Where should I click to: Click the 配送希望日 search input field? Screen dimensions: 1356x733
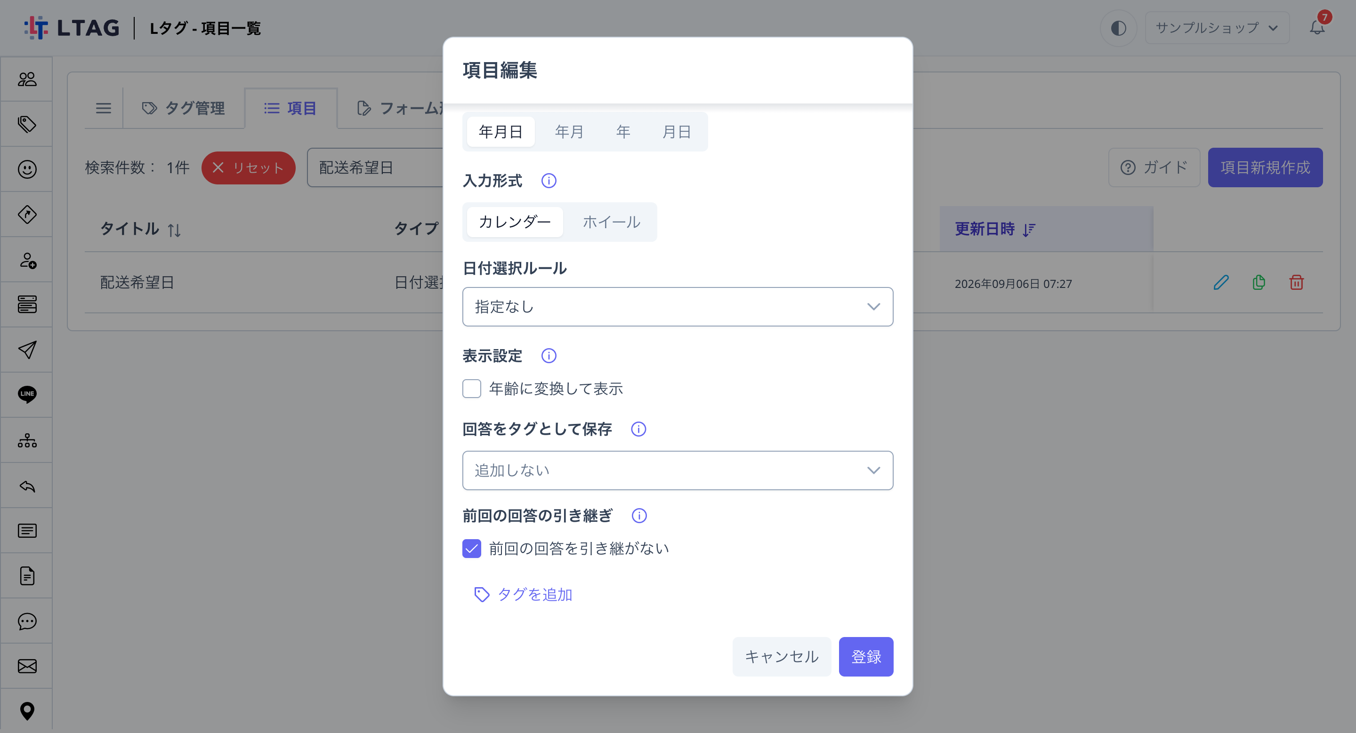pyautogui.click(x=375, y=168)
